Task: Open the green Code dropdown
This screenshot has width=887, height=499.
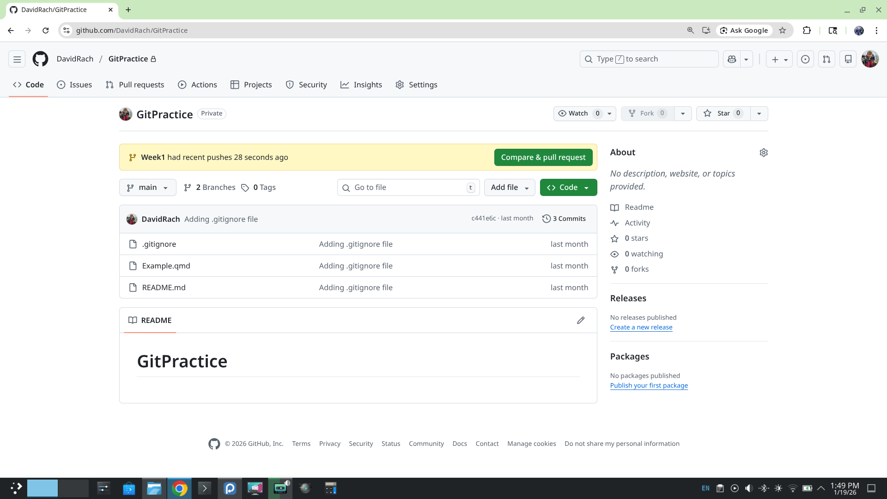Action: [x=568, y=188]
